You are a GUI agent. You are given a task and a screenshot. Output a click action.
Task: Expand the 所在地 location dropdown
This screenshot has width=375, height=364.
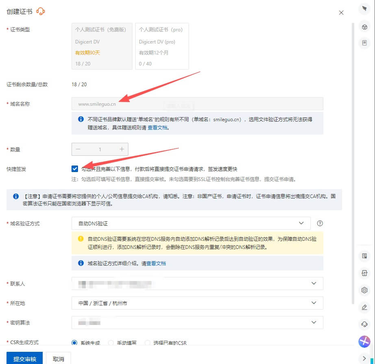(197, 303)
